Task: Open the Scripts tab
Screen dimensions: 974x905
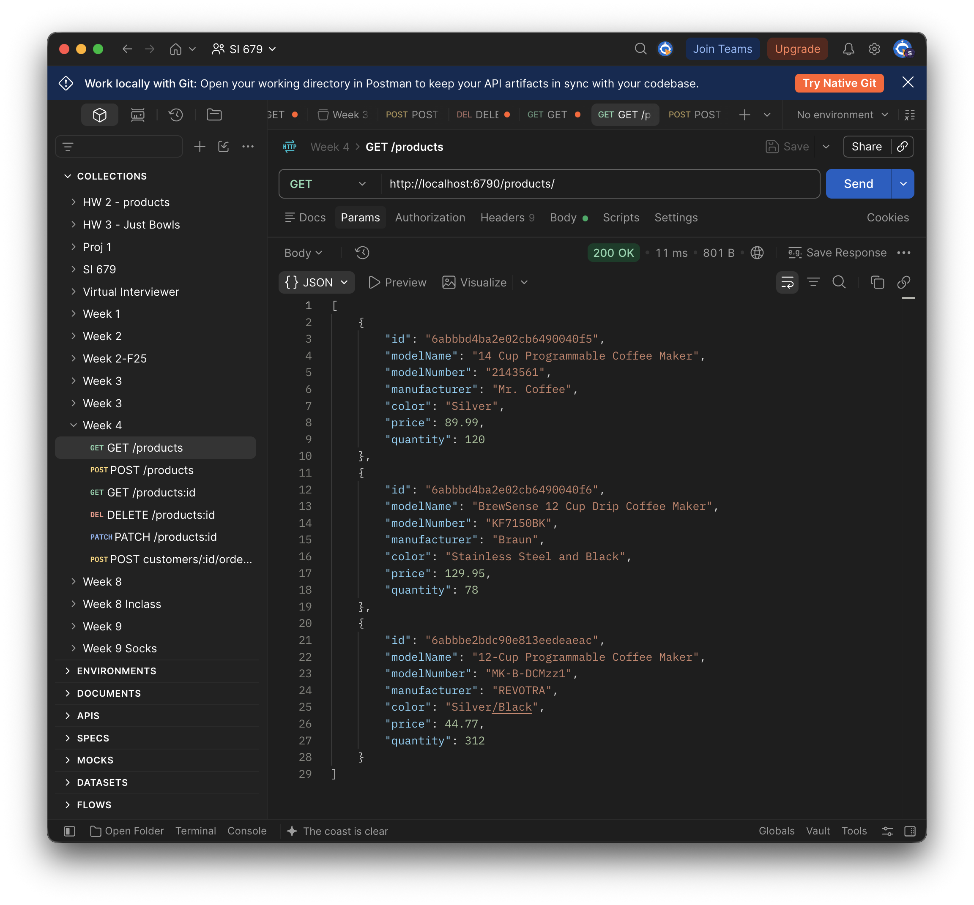Action: tap(621, 218)
